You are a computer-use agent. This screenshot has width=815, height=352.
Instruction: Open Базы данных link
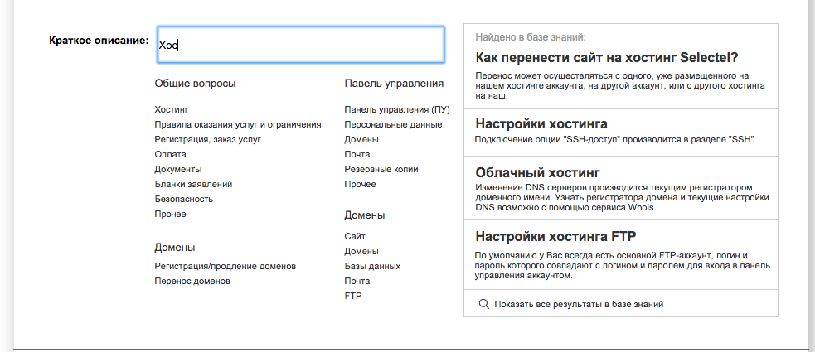372,267
